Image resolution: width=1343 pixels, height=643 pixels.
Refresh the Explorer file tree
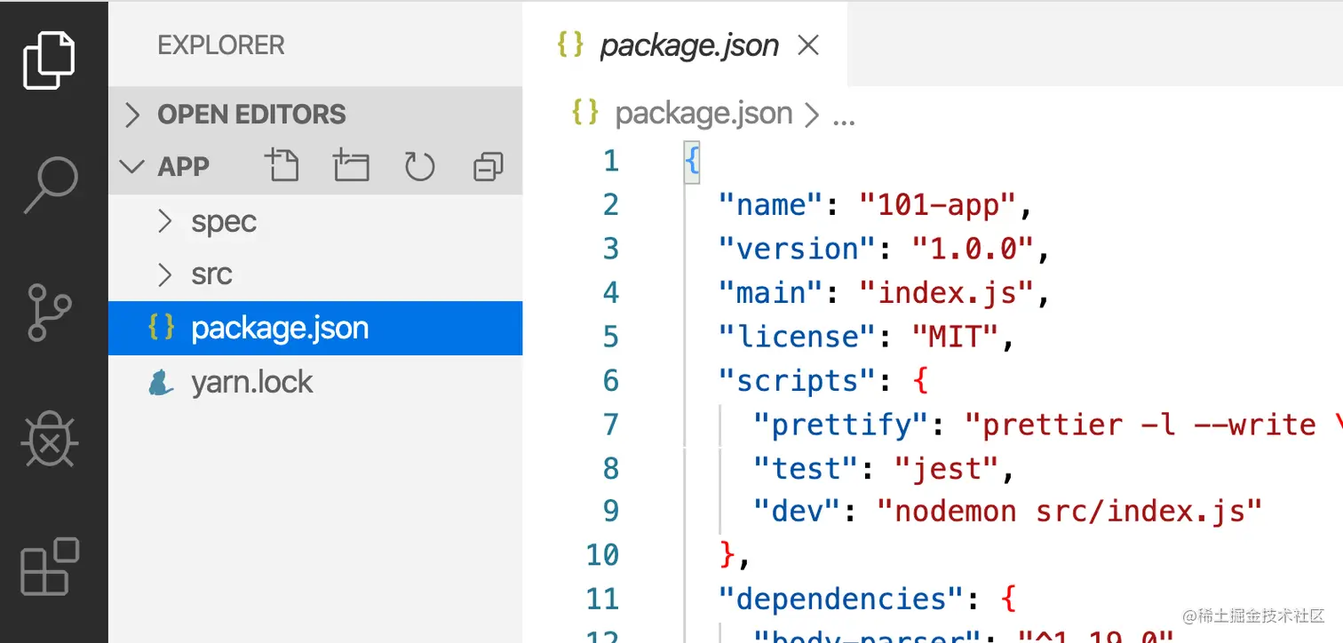pos(418,165)
